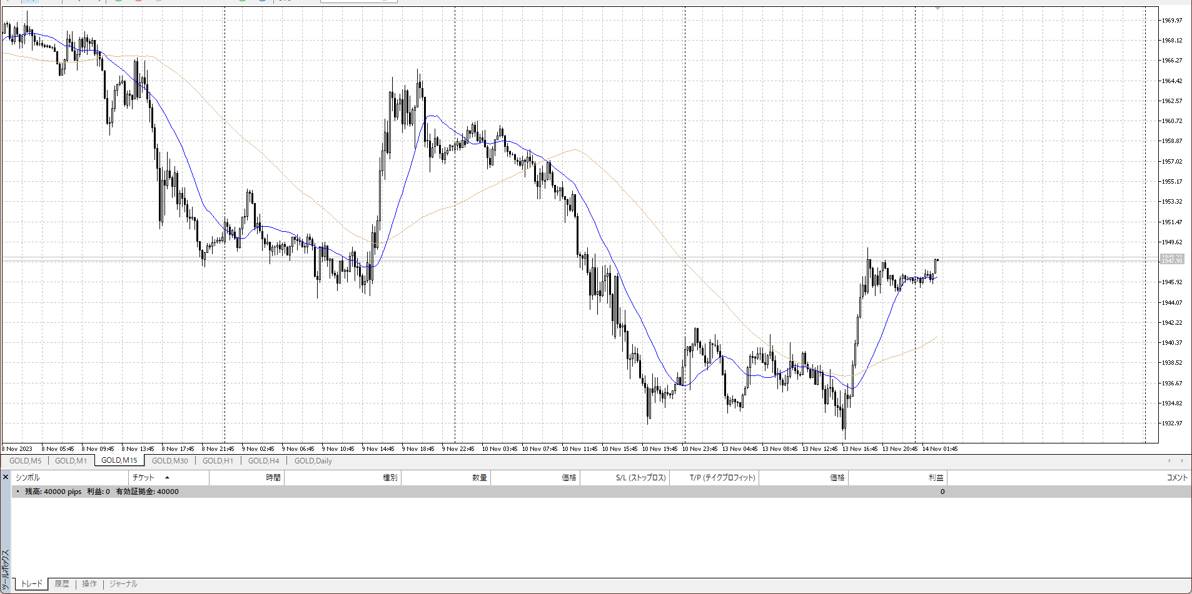The height and width of the screenshot is (594, 1192).
Task: Click the current price label 1947.90
Action: pos(1172,260)
